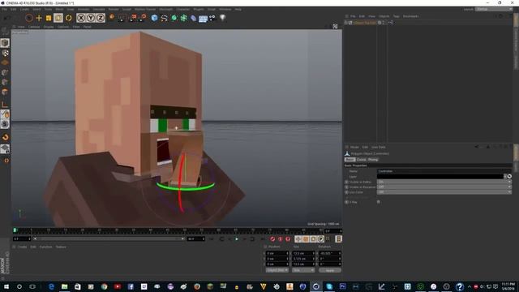
Task: Toggle rotation keyframe recording button
Action: (x=313, y=238)
